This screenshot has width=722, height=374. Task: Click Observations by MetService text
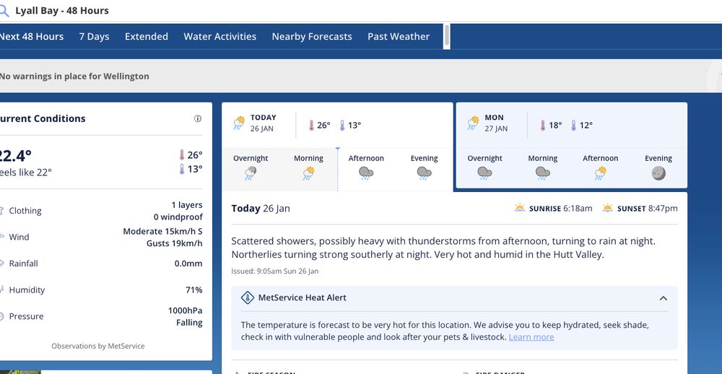point(98,346)
